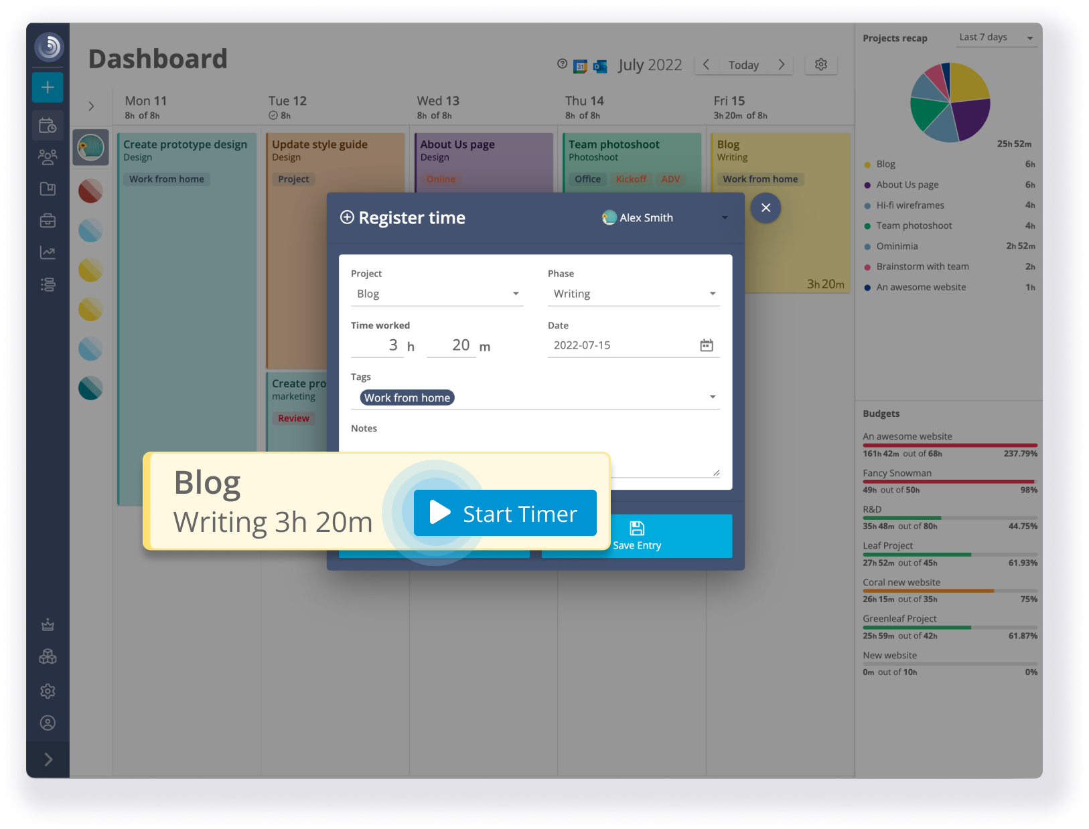Click the app logo in the sidebar

[48, 47]
